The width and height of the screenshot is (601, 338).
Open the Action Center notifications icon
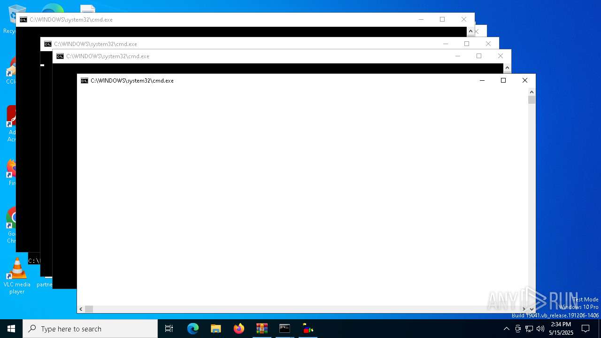click(586, 329)
